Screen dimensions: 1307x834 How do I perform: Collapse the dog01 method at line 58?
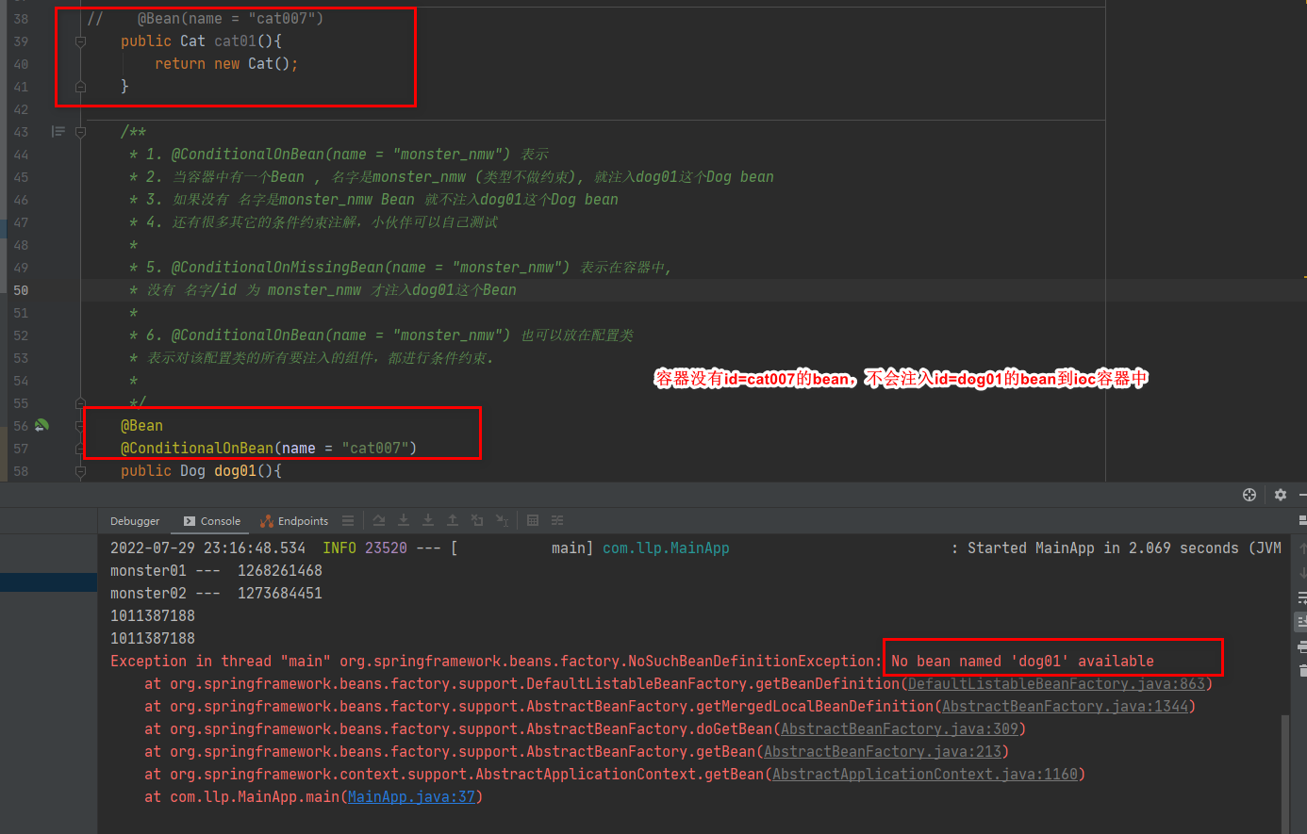tap(80, 471)
